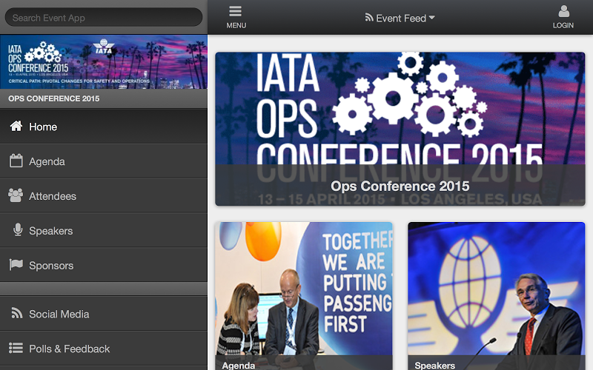The image size is (593, 370).
Task: Click the Ops Conference 2015 card caption
Action: (x=400, y=186)
